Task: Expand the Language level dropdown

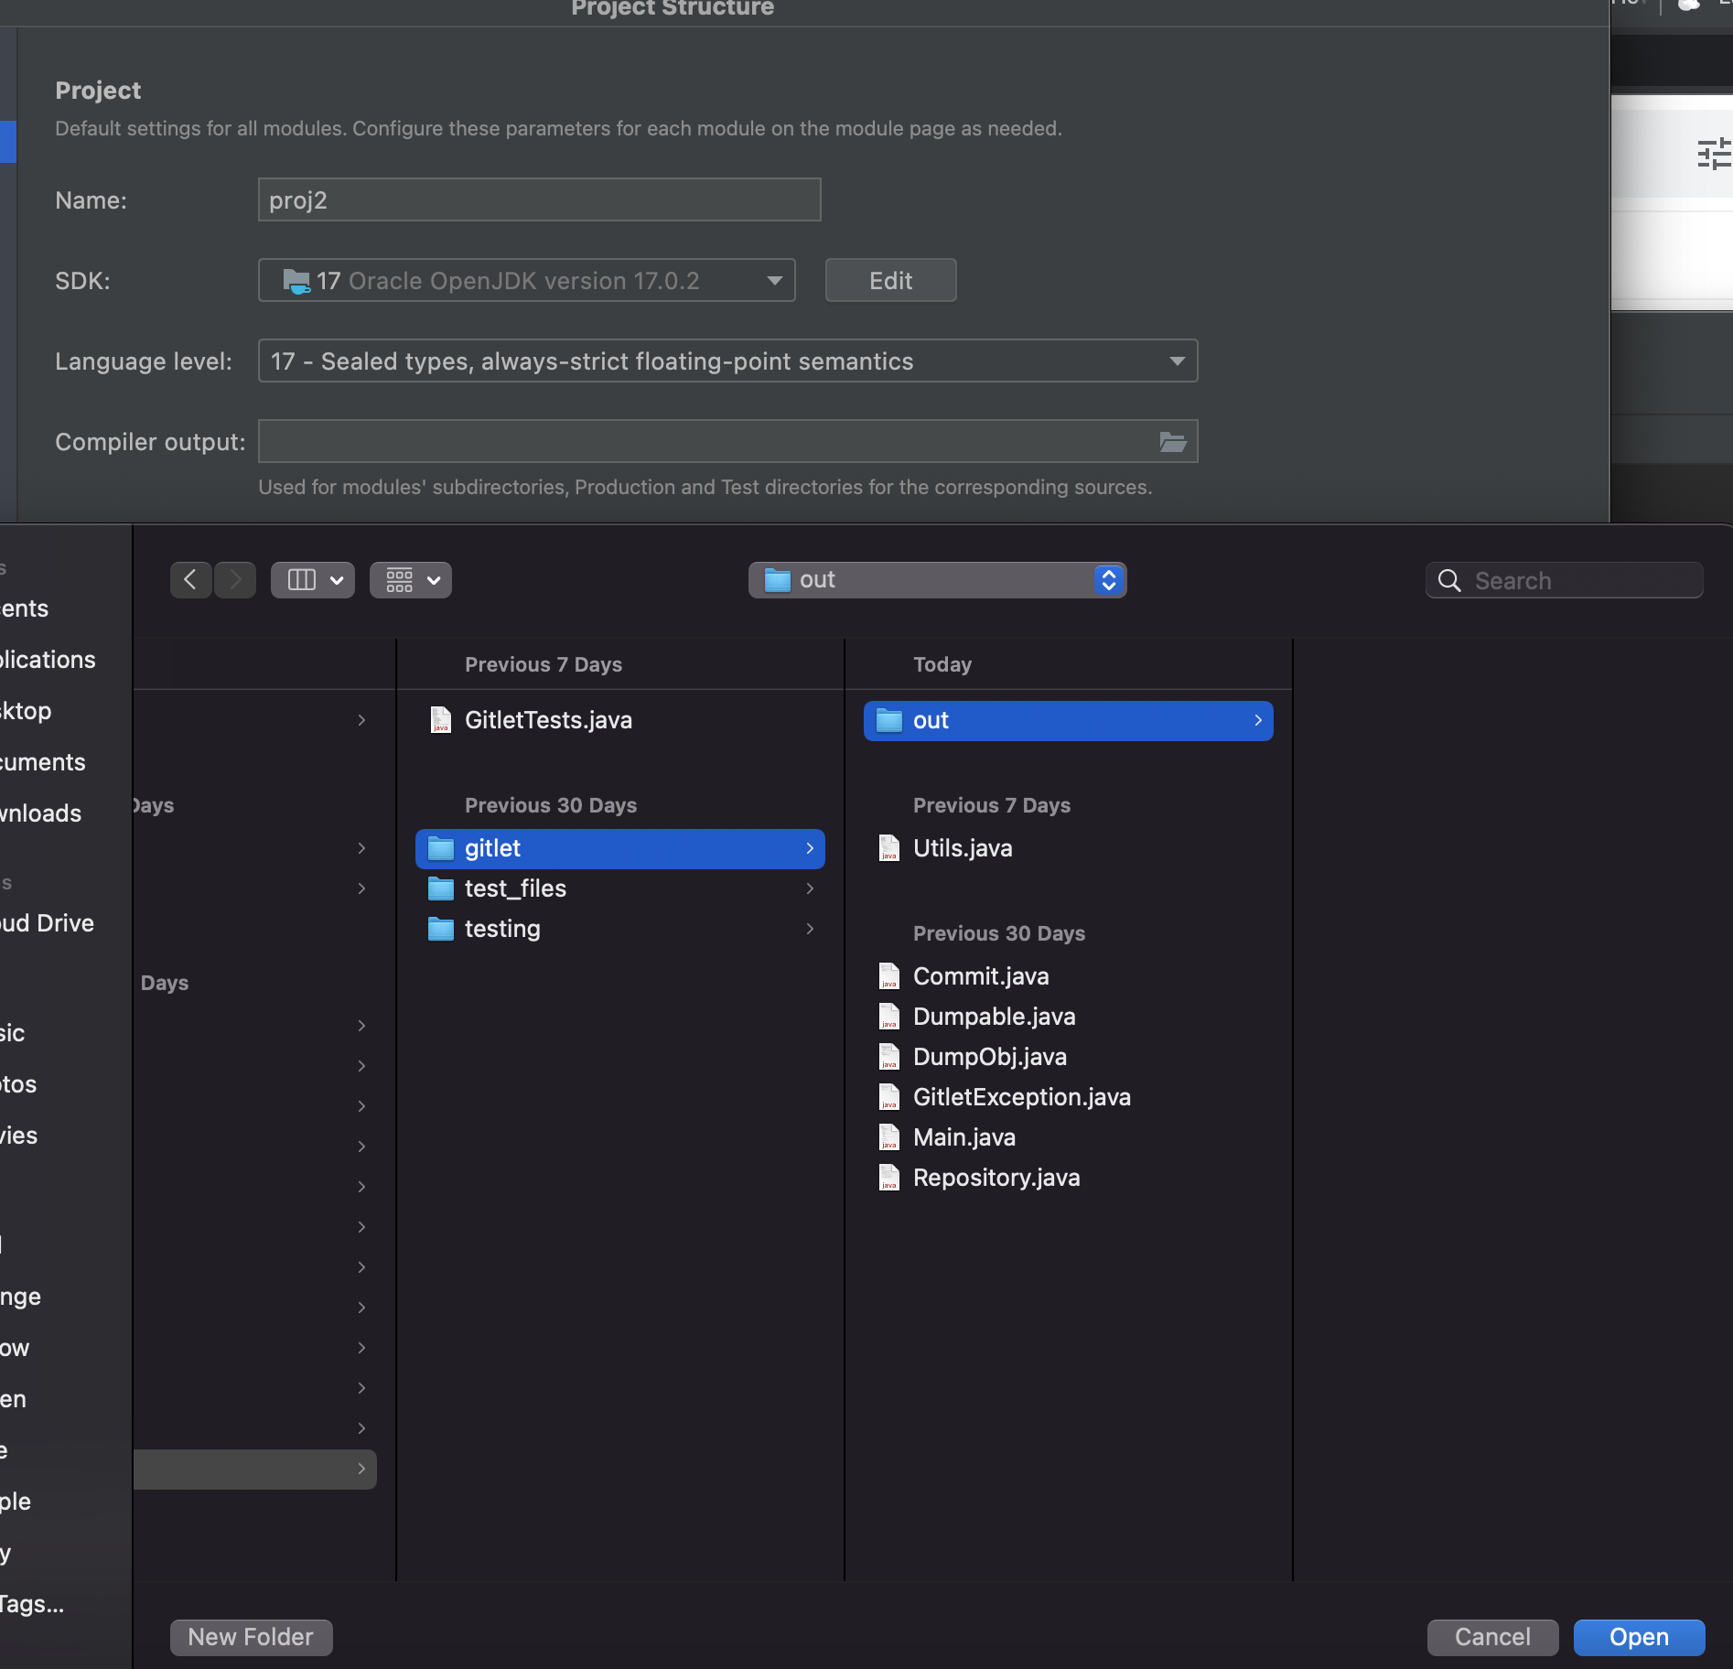Action: click(727, 361)
